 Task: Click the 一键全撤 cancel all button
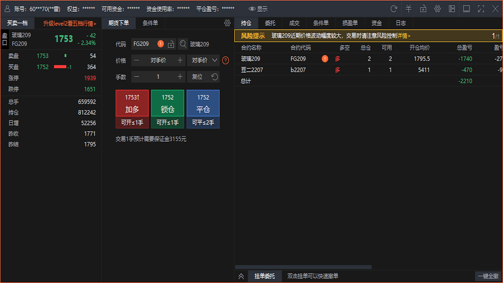488,276
